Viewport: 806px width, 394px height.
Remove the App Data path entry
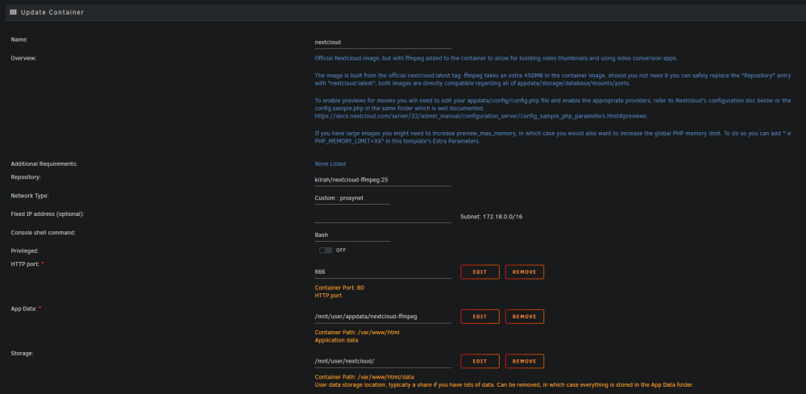coord(525,317)
